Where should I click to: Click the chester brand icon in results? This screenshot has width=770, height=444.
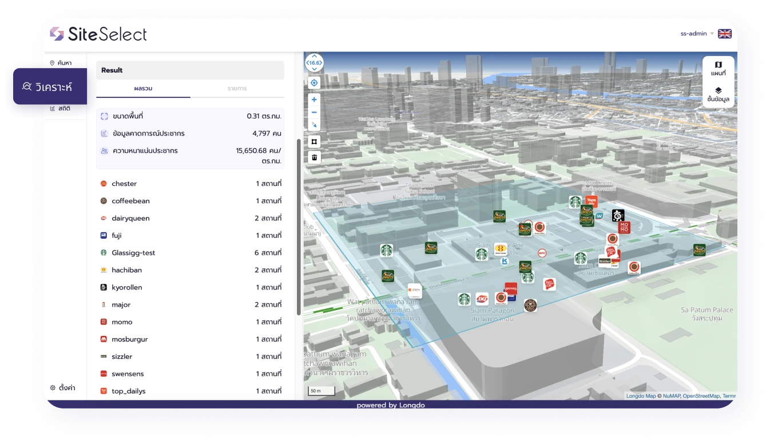(x=104, y=184)
